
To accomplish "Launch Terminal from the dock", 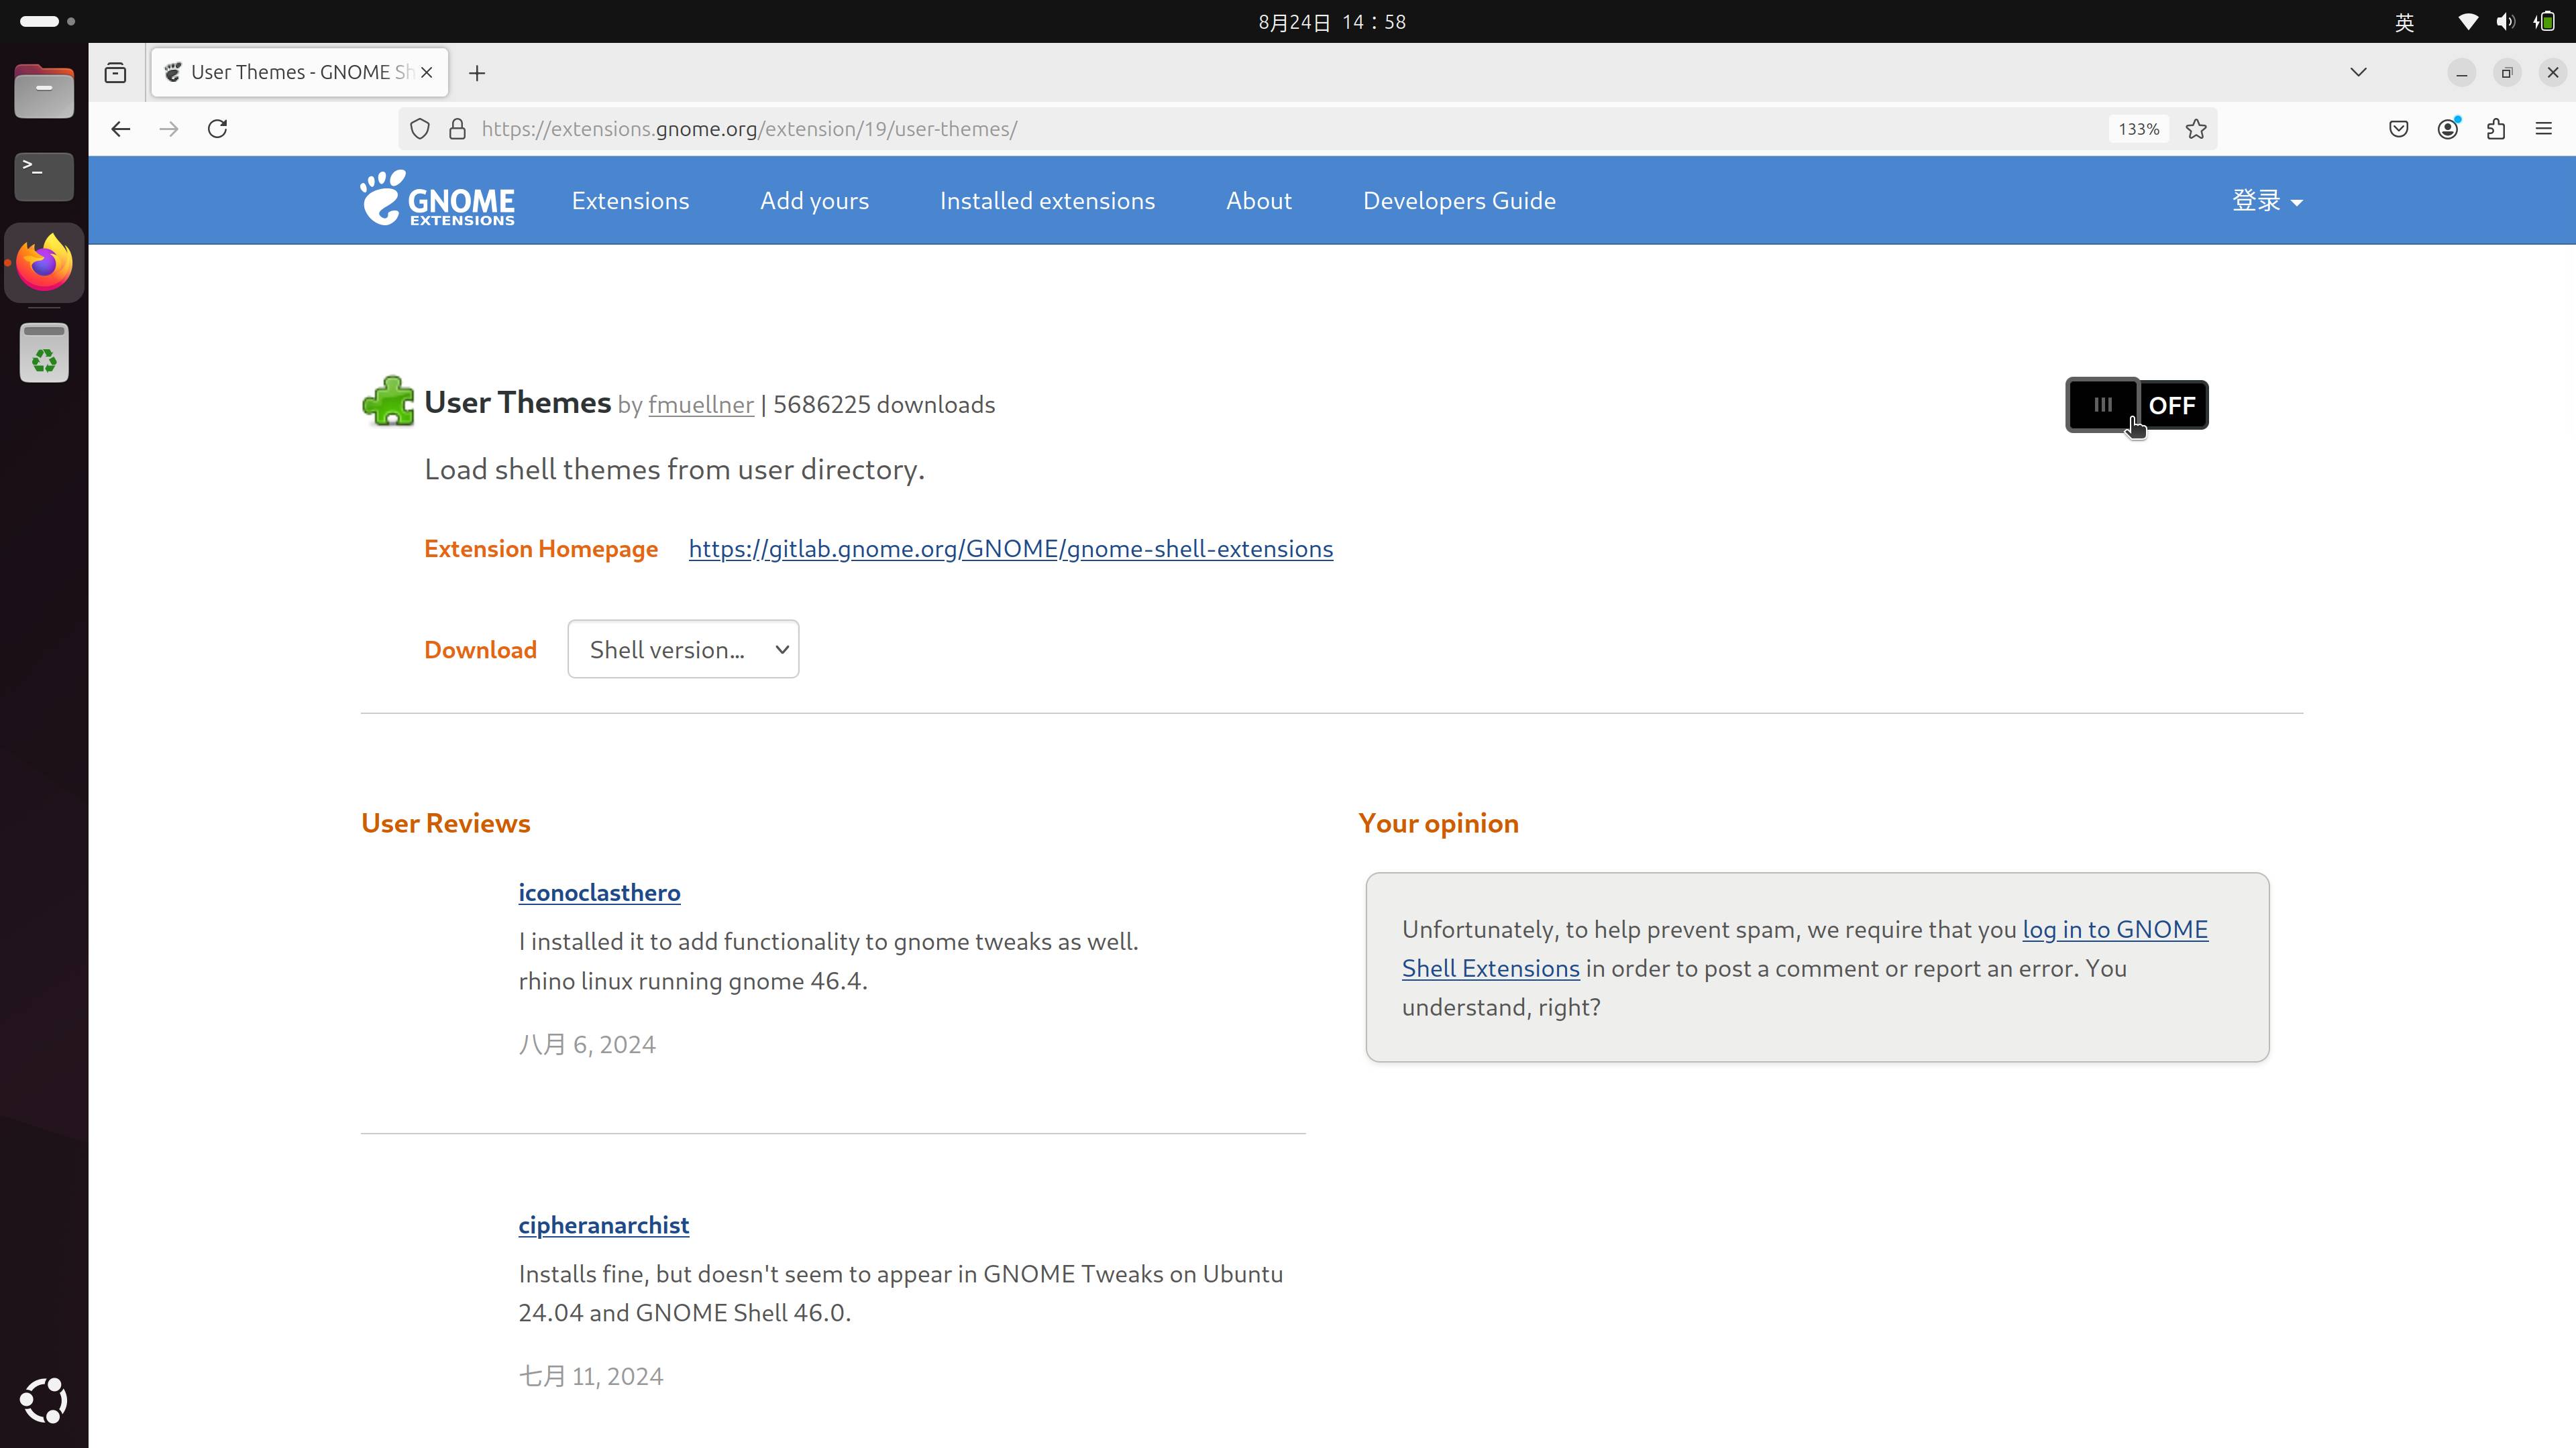I will [x=44, y=176].
